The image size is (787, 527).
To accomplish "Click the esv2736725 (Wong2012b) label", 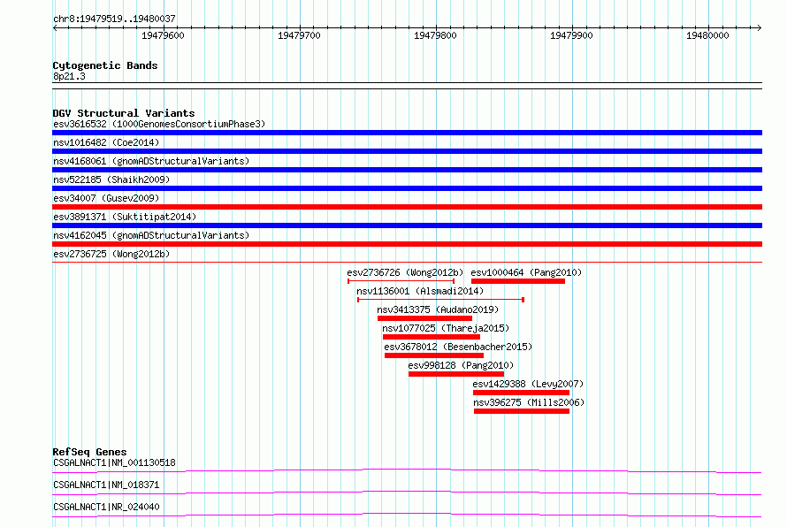I will [111, 254].
